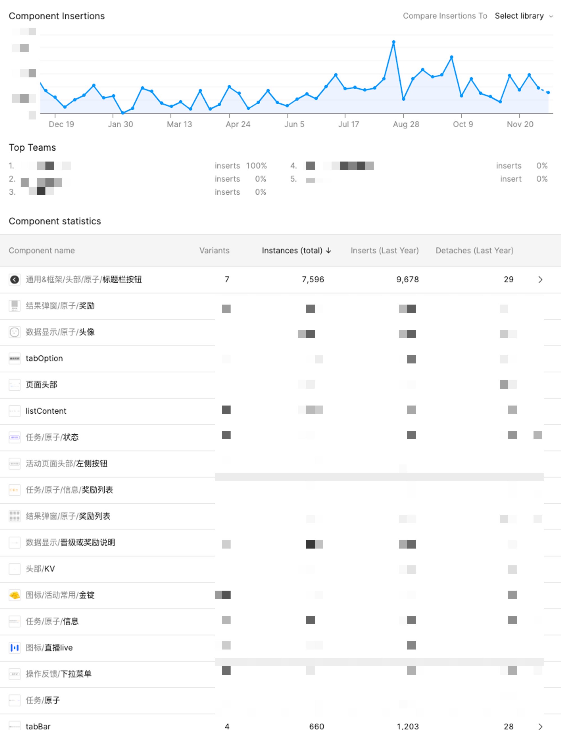Click the 任务/原子/信息/奖励列表 thumbnail icon
The height and width of the screenshot is (730, 561).
tap(14, 490)
